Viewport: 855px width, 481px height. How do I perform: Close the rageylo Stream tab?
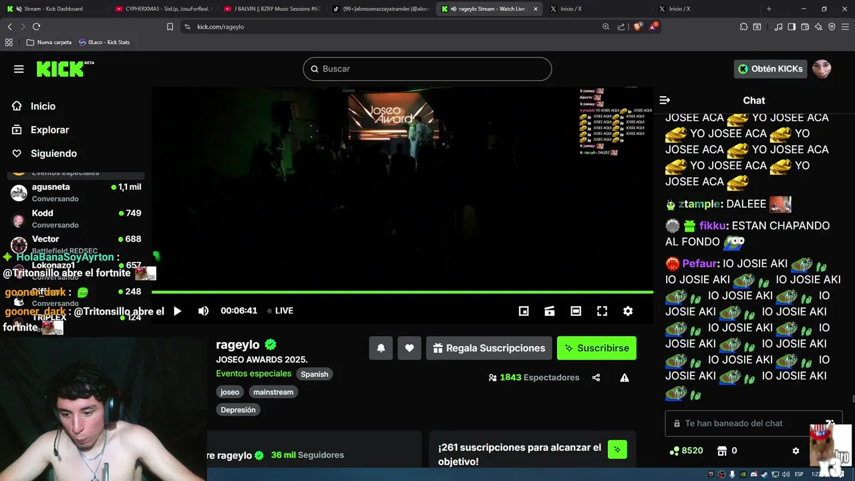pos(535,9)
